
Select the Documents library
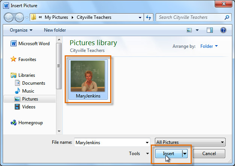pos(33,83)
